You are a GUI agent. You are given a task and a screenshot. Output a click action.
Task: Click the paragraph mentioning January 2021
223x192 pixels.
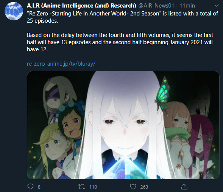tap(120, 42)
